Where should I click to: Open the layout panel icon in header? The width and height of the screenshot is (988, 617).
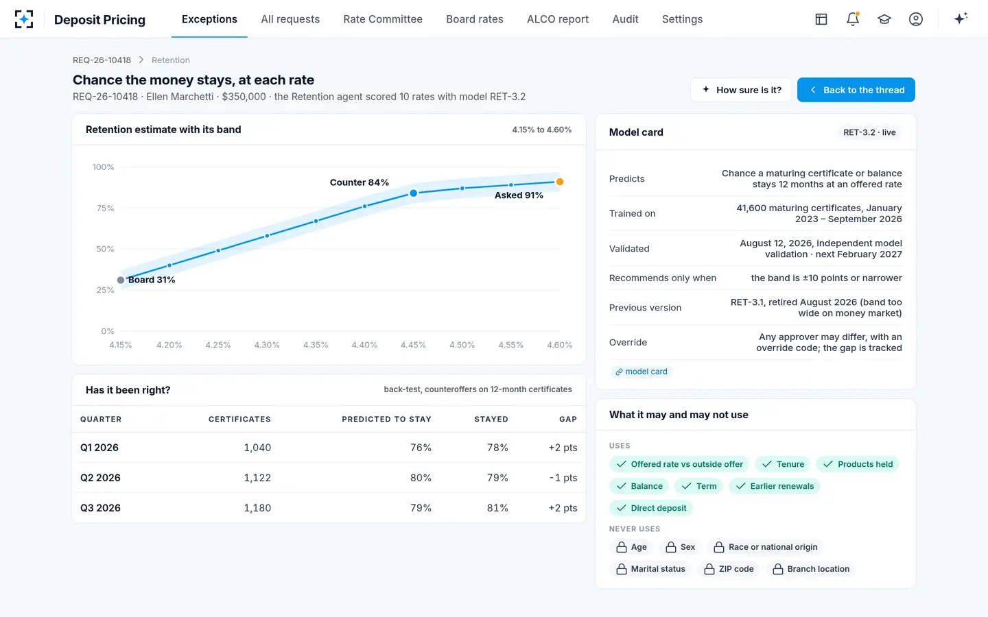click(x=821, y=19)
